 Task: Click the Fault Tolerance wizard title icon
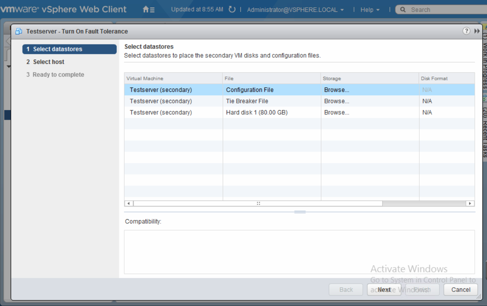(19, 31)
